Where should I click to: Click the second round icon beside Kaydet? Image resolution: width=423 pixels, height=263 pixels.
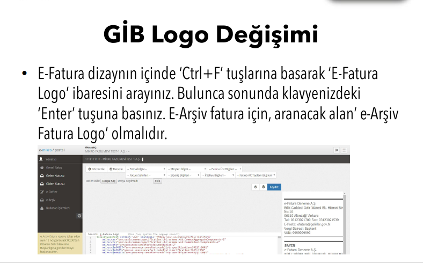coord(263,187)
